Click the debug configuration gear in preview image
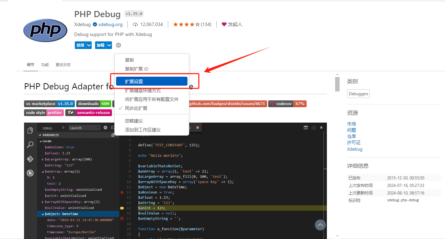The height and width of the screenshot is (239, 445). tap(105, 128)
